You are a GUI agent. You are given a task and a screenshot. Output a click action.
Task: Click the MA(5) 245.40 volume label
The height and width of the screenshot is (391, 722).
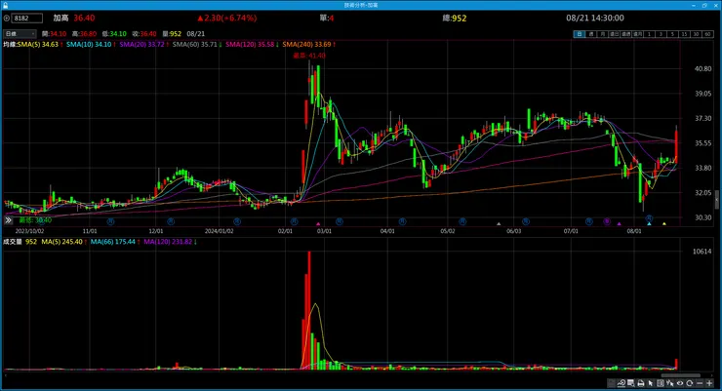pyautogui.click(x=62, y=242)
